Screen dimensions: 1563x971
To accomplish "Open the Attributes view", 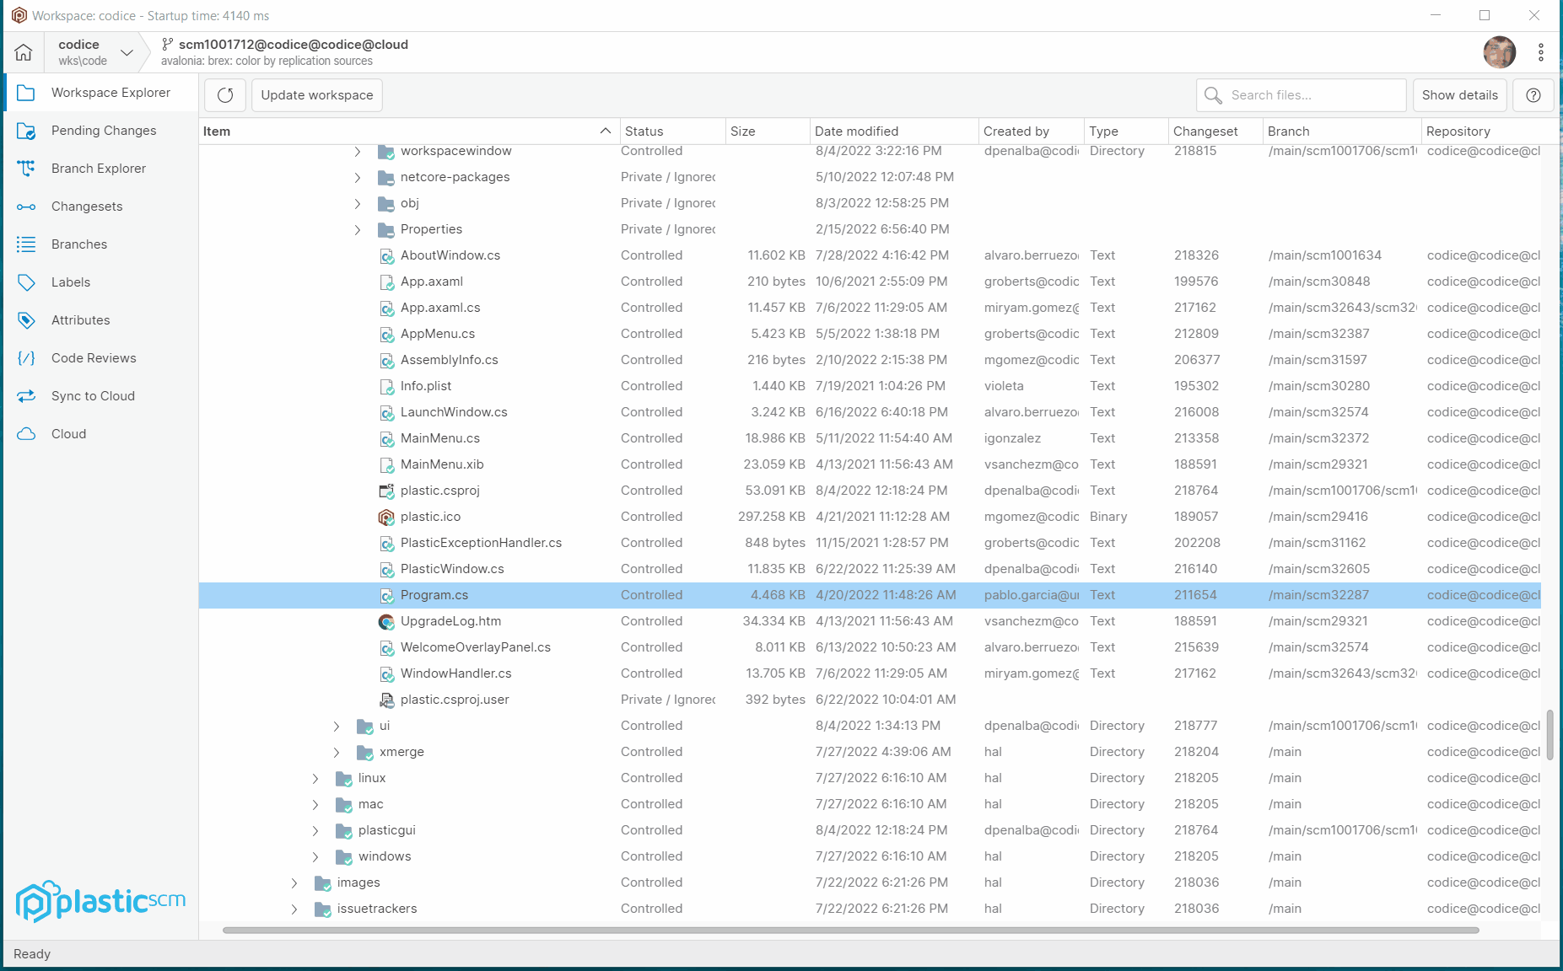I will tap(80, 319).
